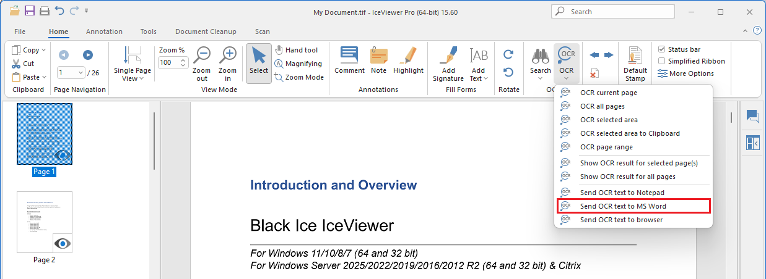
Task: Click the Zoom in magnifier
Action: point(228,64)
